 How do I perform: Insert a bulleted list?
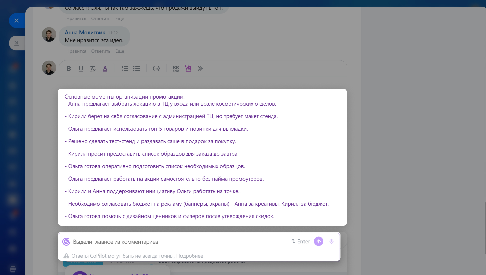[x=136, y=68]
